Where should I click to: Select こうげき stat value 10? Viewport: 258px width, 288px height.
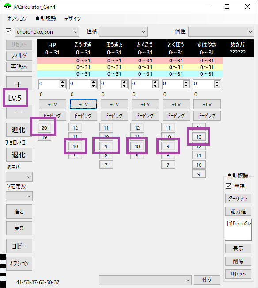[76, 146]
